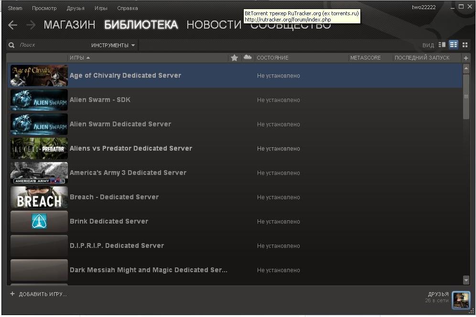Screen dimensions: 476x317
Task: Open Breach thumbnail image
Action: coord(39,197)
